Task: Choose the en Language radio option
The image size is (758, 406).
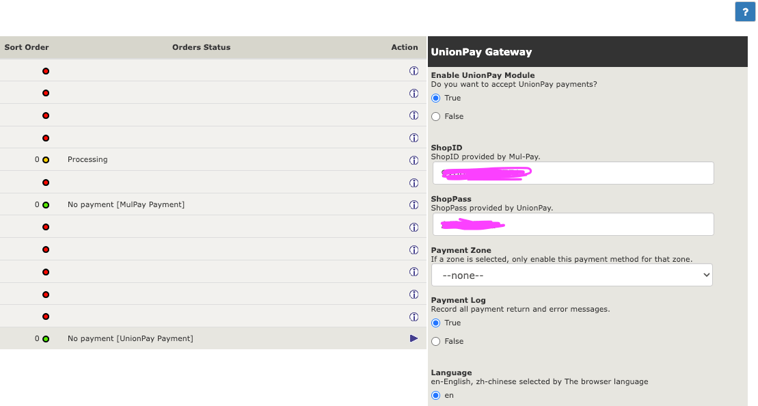Action: click(436, 395)
